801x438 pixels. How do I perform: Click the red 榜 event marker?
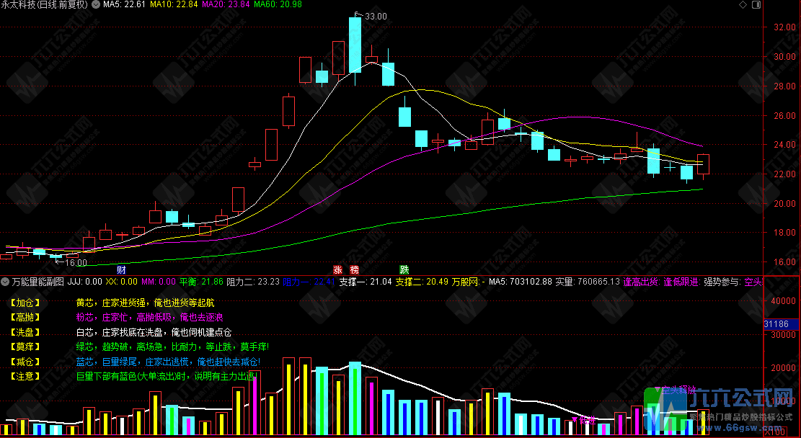coord(355,269)
